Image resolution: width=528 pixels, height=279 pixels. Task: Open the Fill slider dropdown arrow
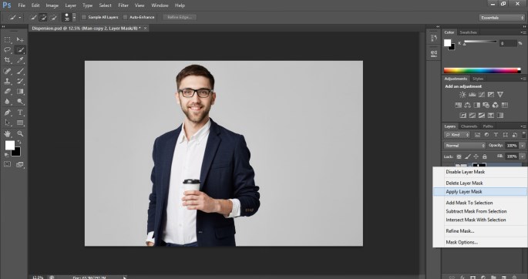point(522,156)
